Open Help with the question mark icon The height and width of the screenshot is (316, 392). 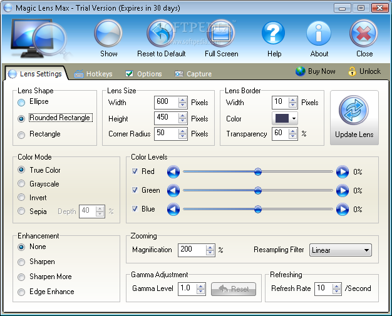[x=274, y=33]
